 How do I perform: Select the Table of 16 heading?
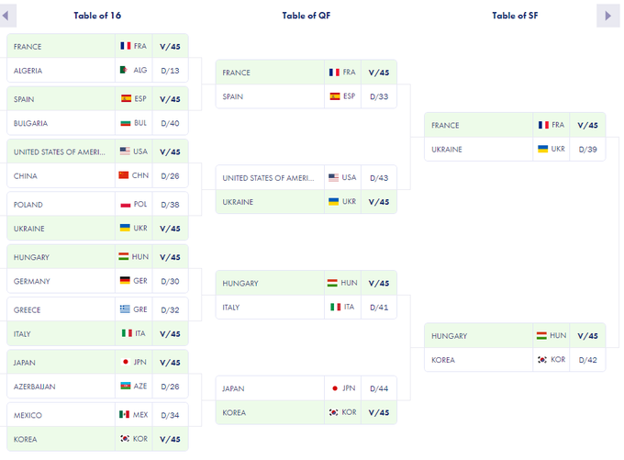[x=97, y=16]
